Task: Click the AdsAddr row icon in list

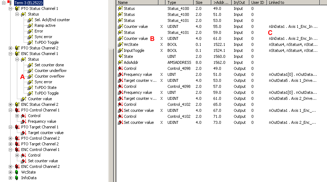Action: [120, 62]
